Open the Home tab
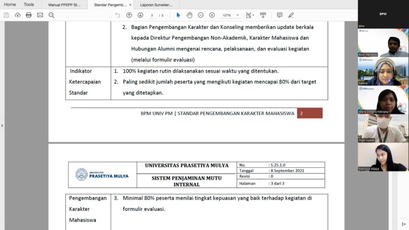Screen dimensions: 409x230 tap(10, 4)
